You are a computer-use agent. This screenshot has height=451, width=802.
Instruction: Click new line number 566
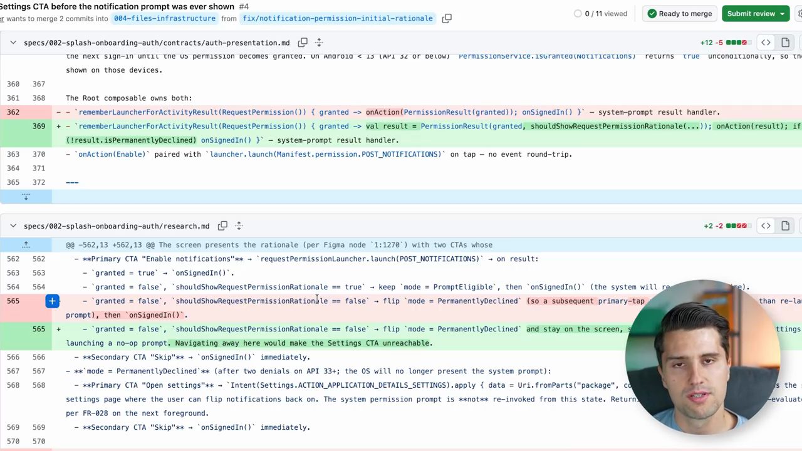[x=39, y=357]
